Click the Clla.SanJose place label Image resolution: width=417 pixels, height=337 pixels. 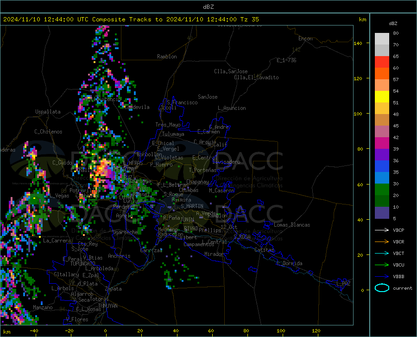point(231,71)
